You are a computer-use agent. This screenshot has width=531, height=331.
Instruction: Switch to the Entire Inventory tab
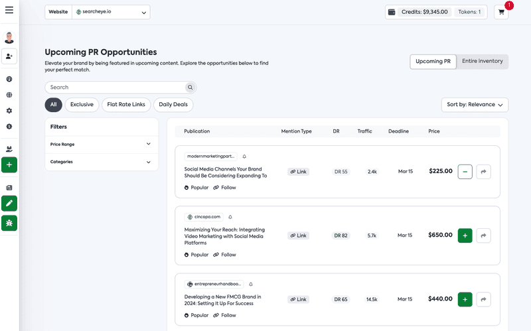pos(483,61)
